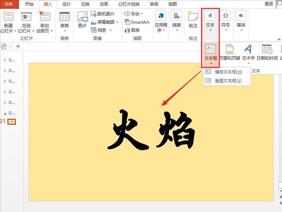Switch to the 视图 (View) ribbon tab
The height and width of the screenshot is (212, 282).
[173, 4]
